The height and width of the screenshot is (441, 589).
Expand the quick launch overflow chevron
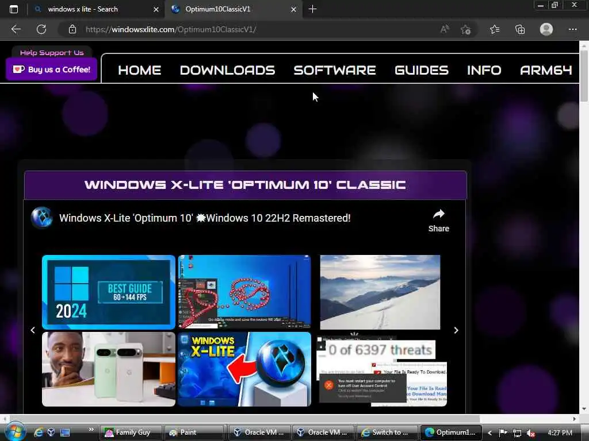coord(91,430)
